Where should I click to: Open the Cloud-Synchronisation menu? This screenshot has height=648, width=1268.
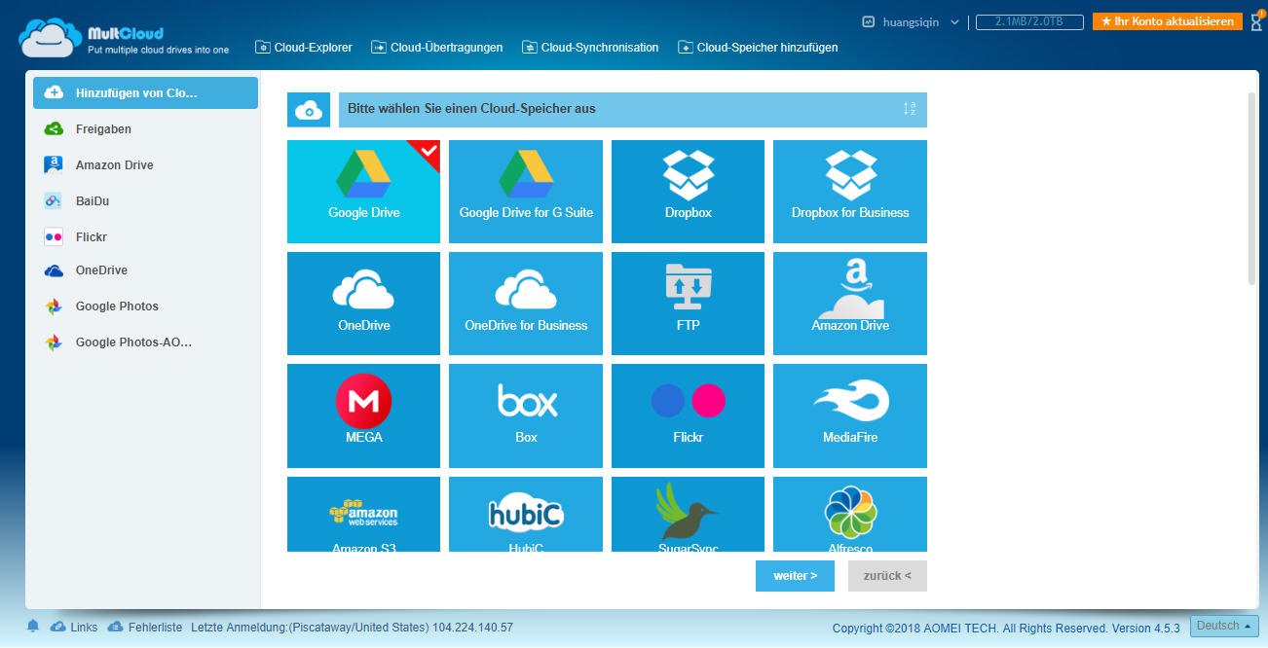(590, 47)
